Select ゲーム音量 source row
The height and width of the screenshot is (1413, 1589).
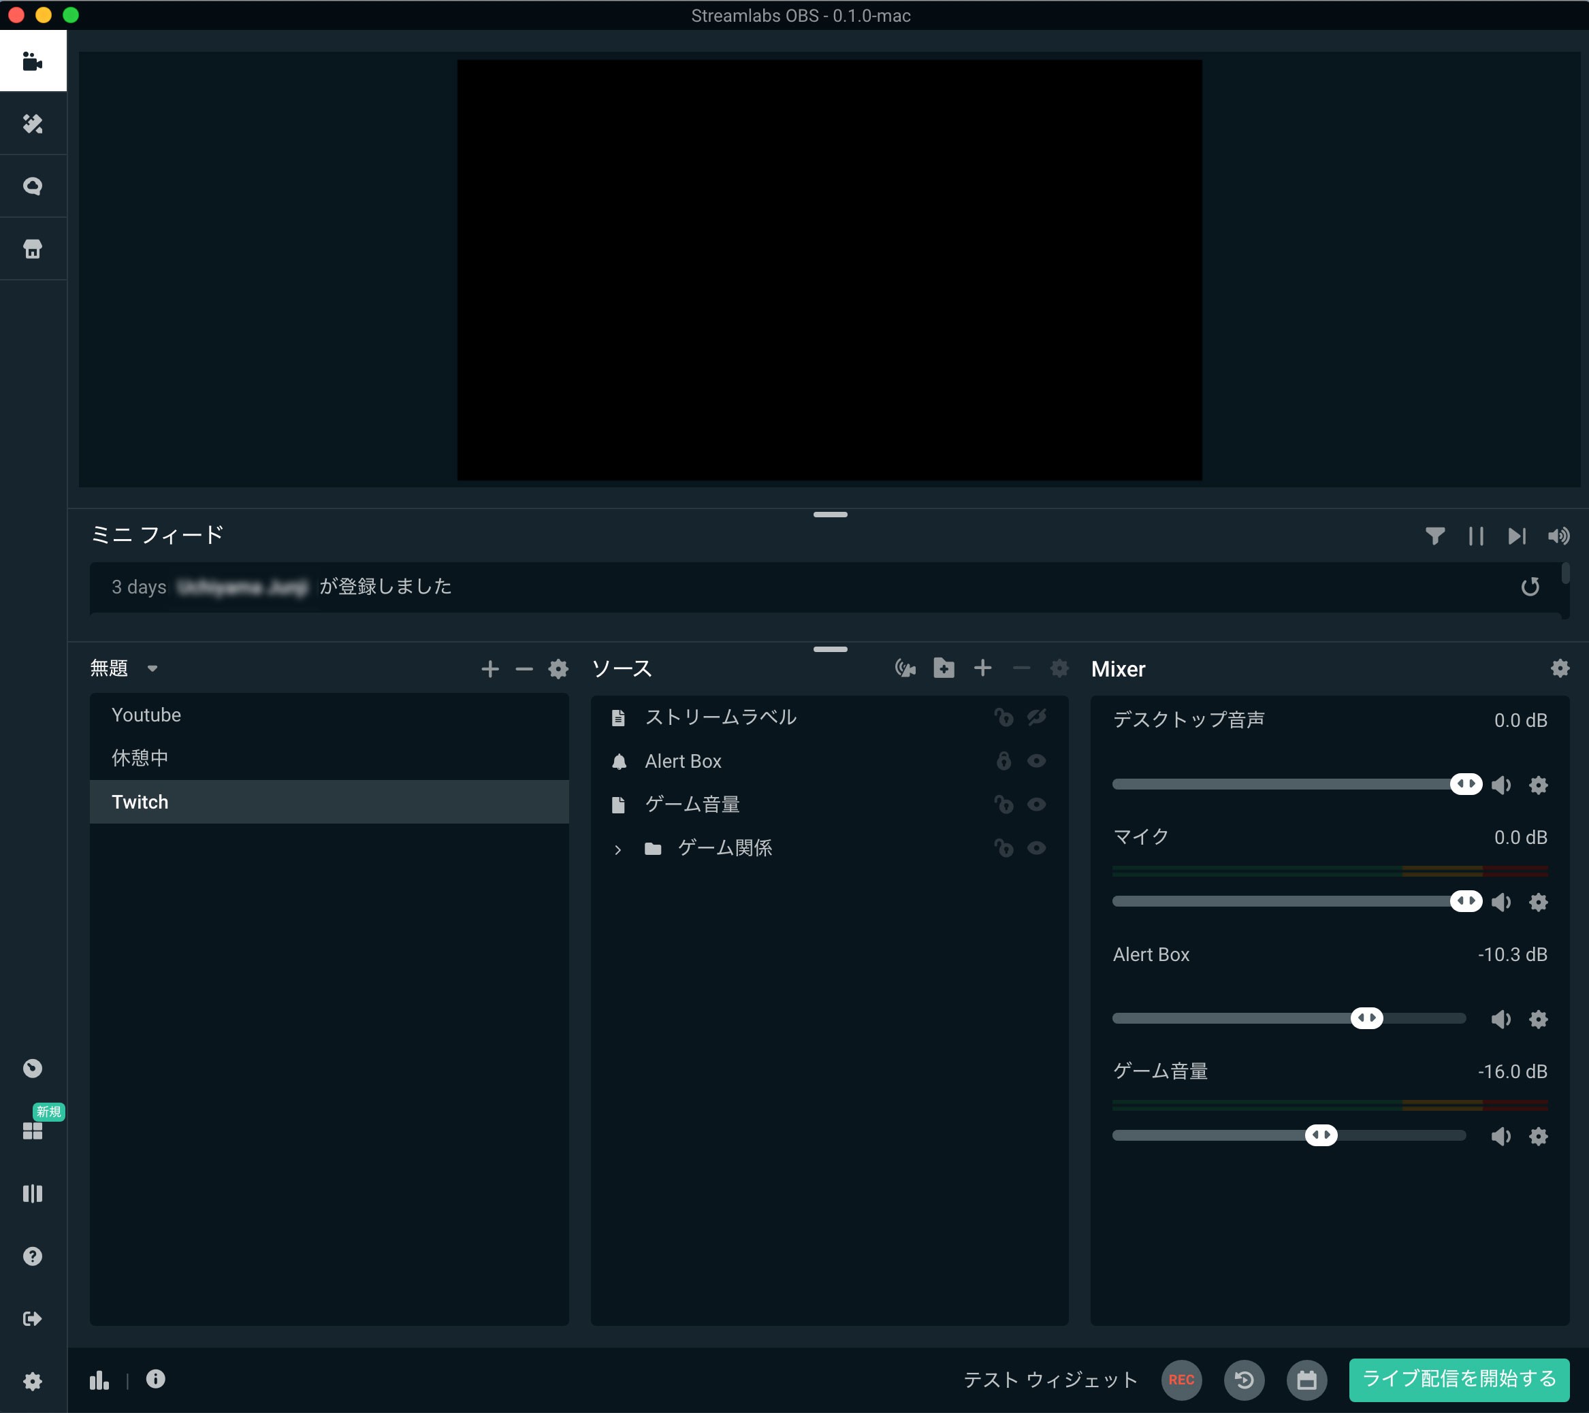(x=829, y=805)
